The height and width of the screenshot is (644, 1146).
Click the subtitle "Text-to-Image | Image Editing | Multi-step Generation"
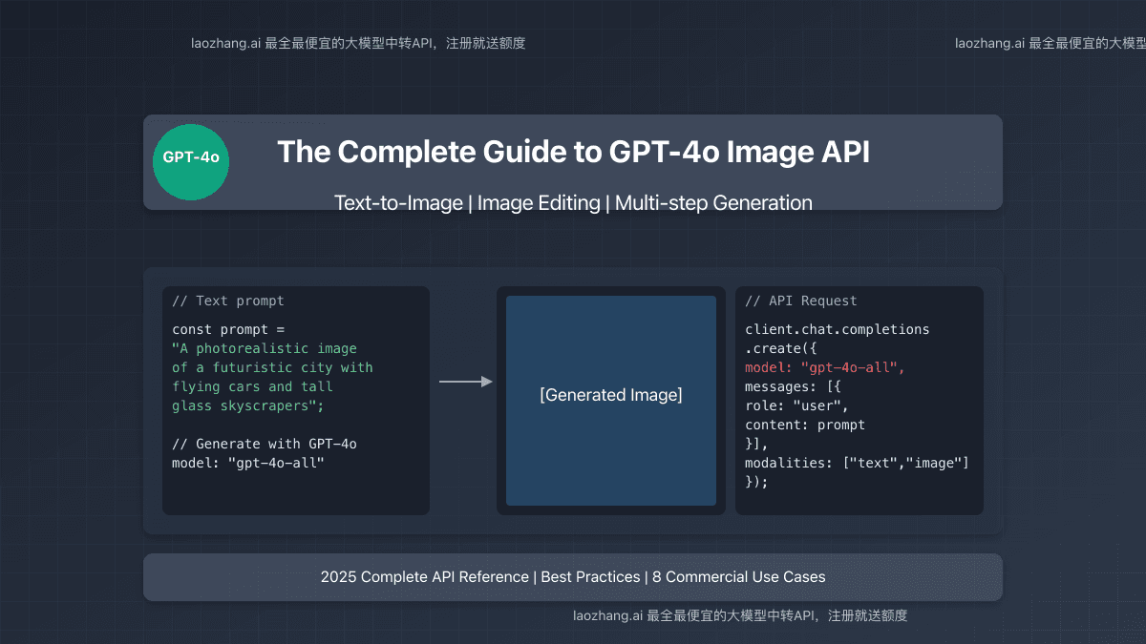click(573, 202)
